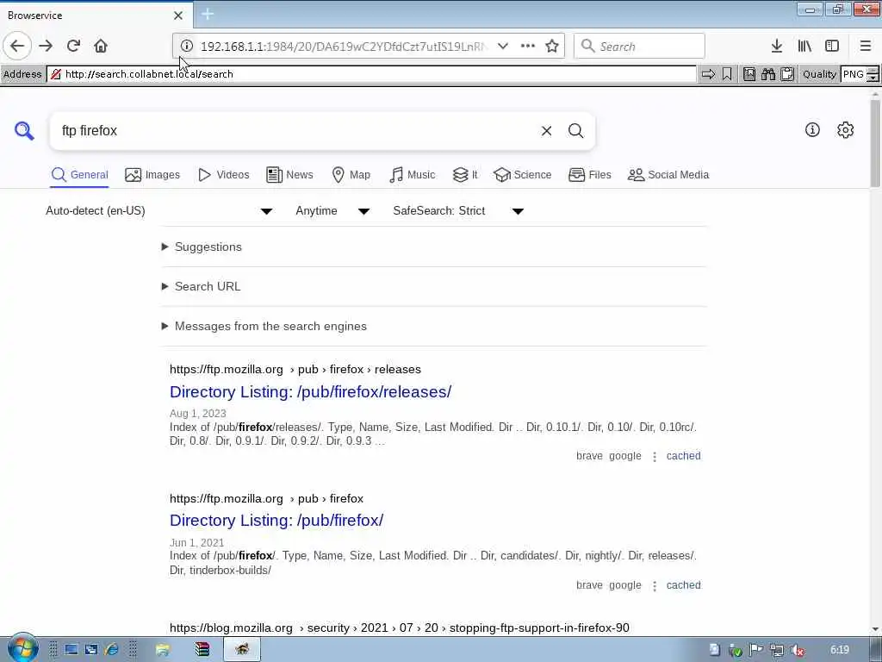Switch to the News tab
The image size is (882, 662).
pos(289,175)
